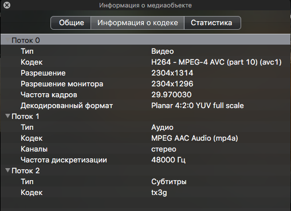Click the tx3g codec row
291x211 pixels.
click(x=145, y=192)
